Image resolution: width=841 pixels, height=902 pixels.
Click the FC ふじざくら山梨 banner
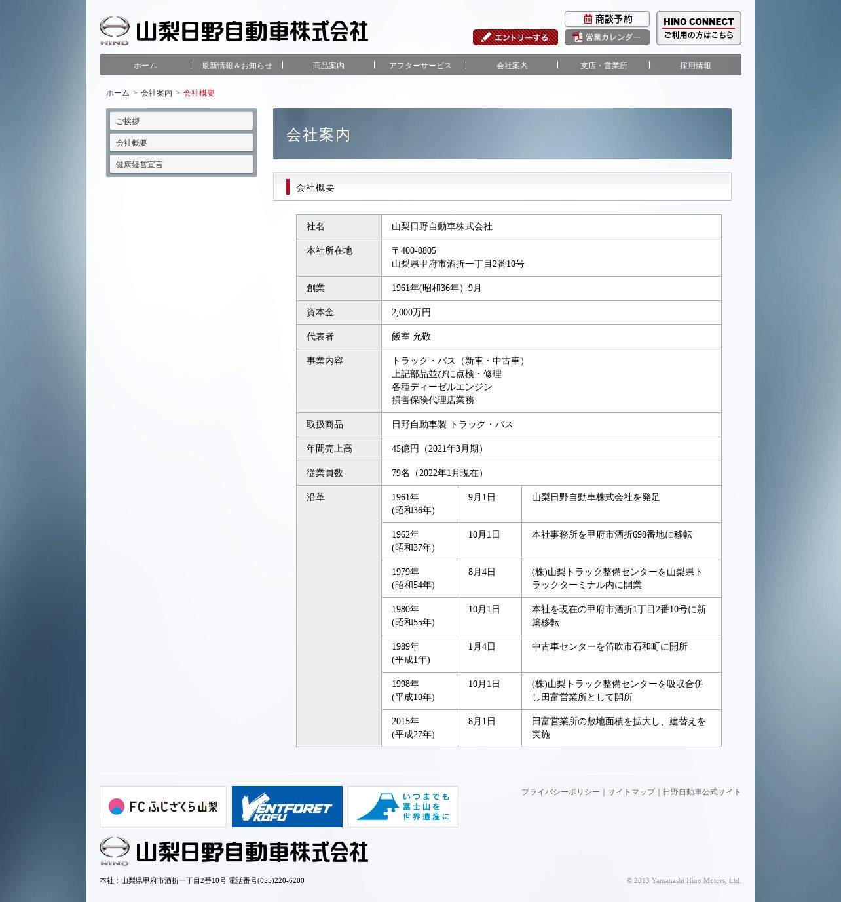tap(163, 806)
